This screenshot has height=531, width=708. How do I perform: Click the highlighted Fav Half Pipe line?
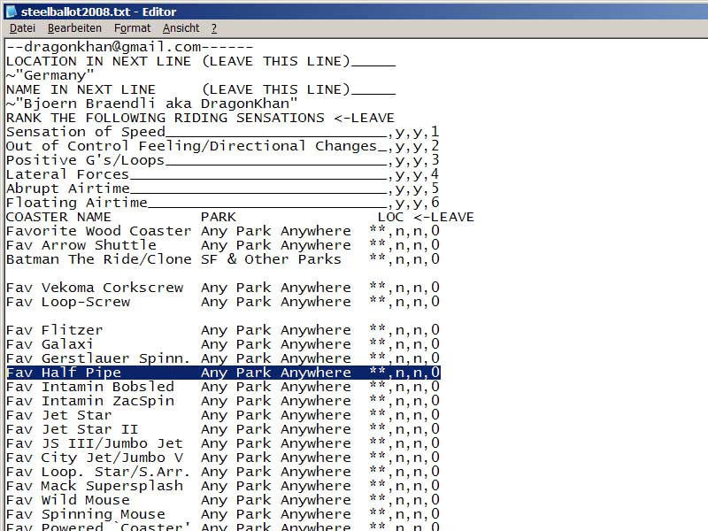click(221, 373)
